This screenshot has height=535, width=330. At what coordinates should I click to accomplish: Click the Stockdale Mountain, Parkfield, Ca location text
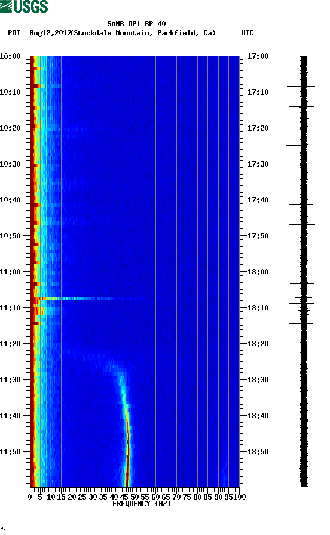(143, 33)
